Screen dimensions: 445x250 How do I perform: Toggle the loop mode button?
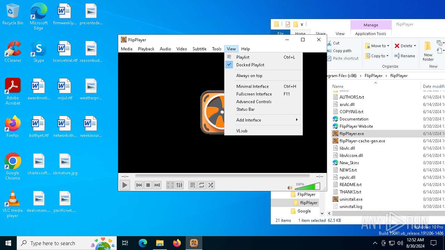[202, 185]
